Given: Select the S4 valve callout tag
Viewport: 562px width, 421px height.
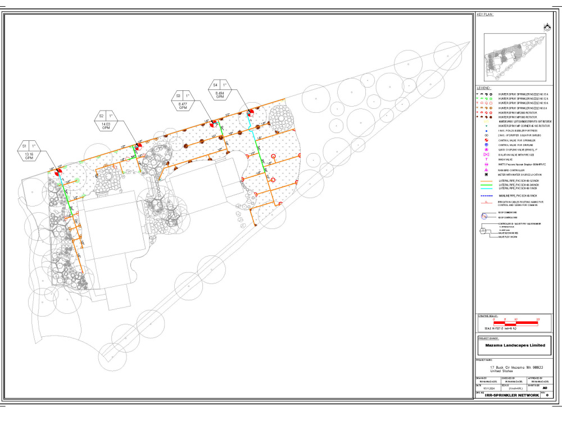Looking at the screenshot, I should click(x=220, y=90).
